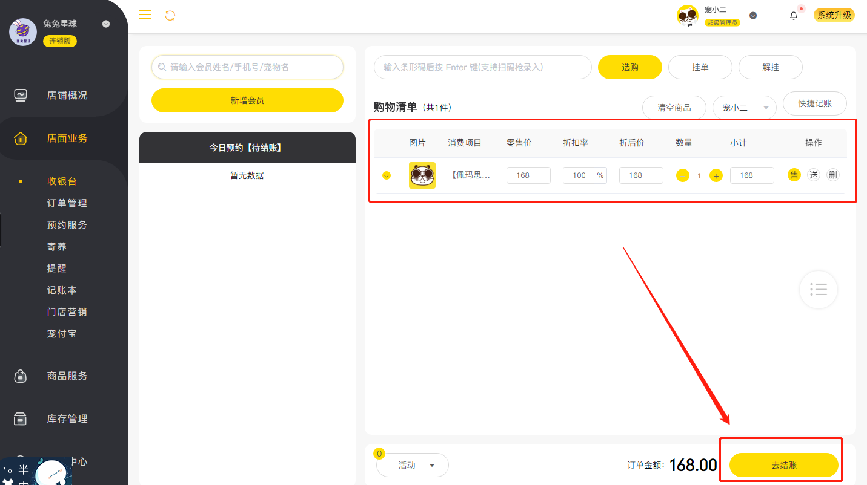
Task: Open the notification bell
Action: tap(794, 16)
